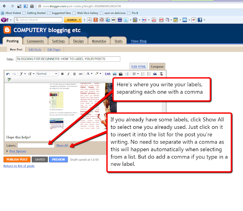Click the blockquote quotation marks icon

tap(155, 74)
